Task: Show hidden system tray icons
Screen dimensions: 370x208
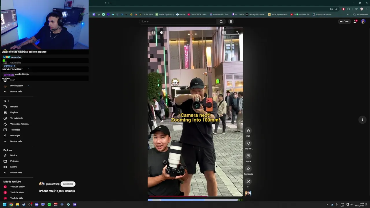Action: click(328, 205)
